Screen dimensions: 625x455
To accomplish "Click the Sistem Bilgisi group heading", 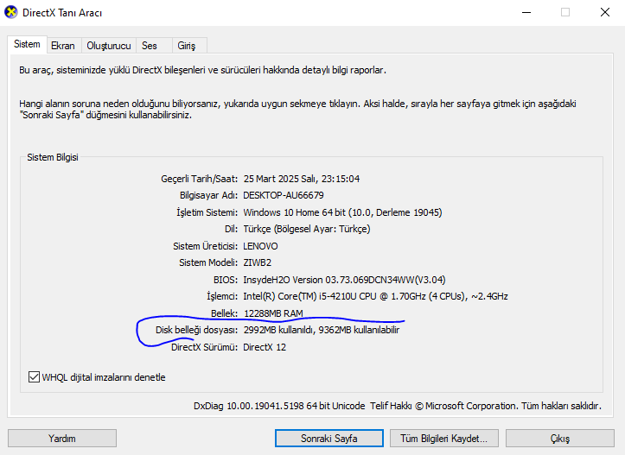I will coord(53,157).
